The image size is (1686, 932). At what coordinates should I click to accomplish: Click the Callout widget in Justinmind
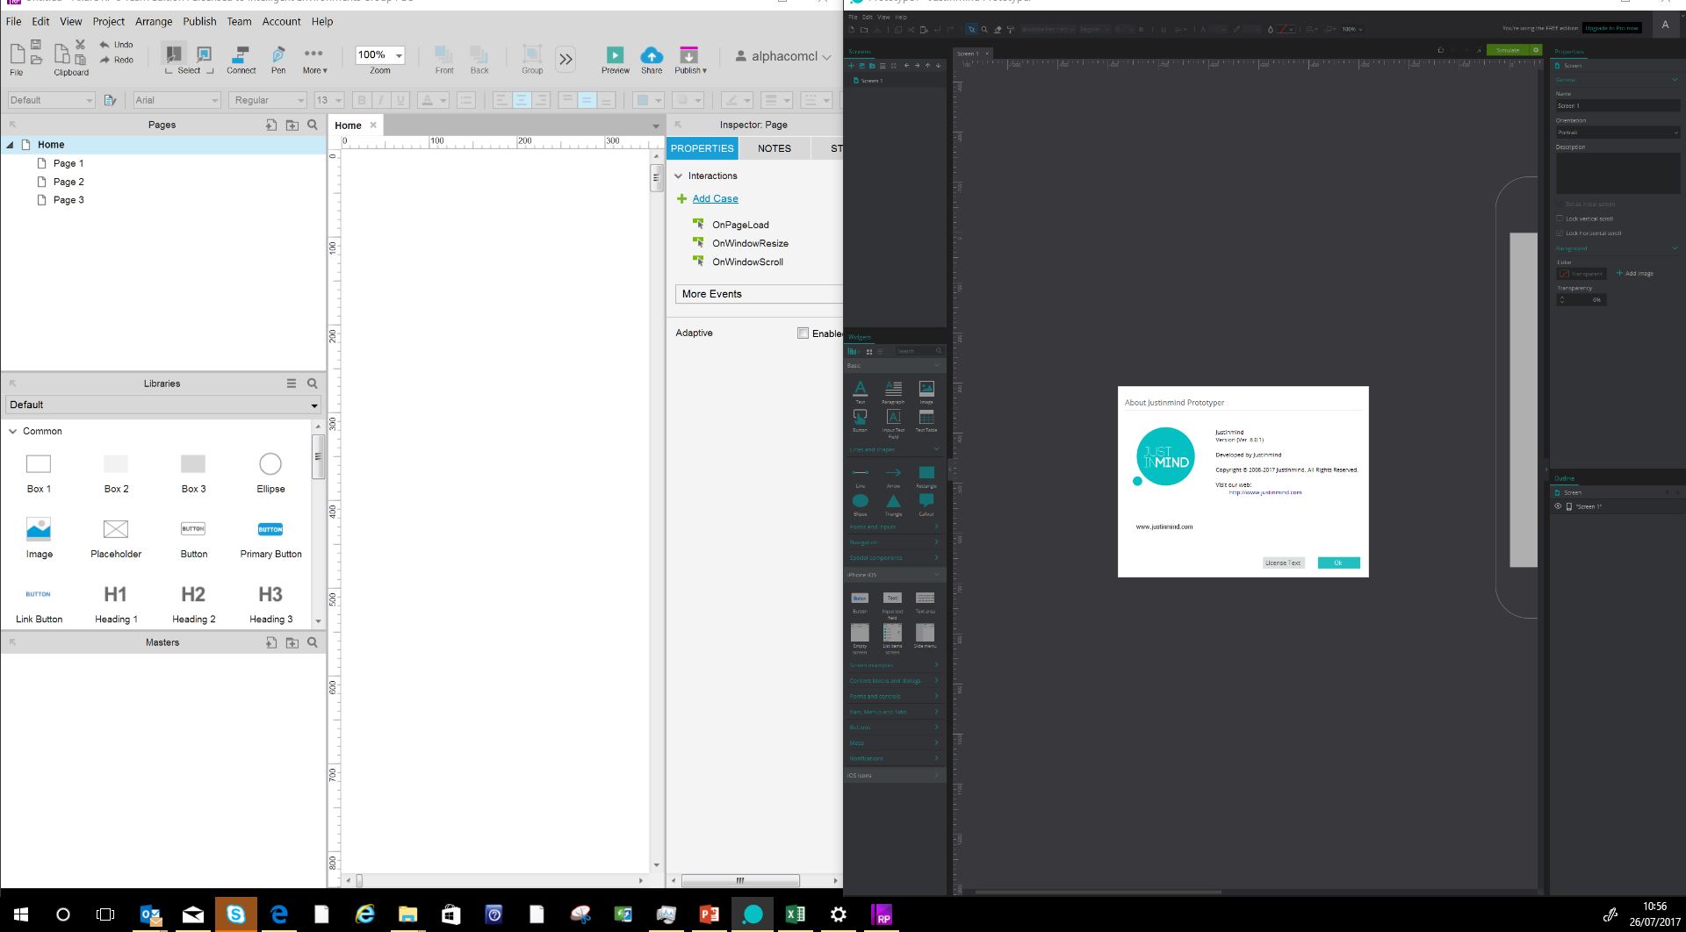pyautogui.click(x=926, y=502)
